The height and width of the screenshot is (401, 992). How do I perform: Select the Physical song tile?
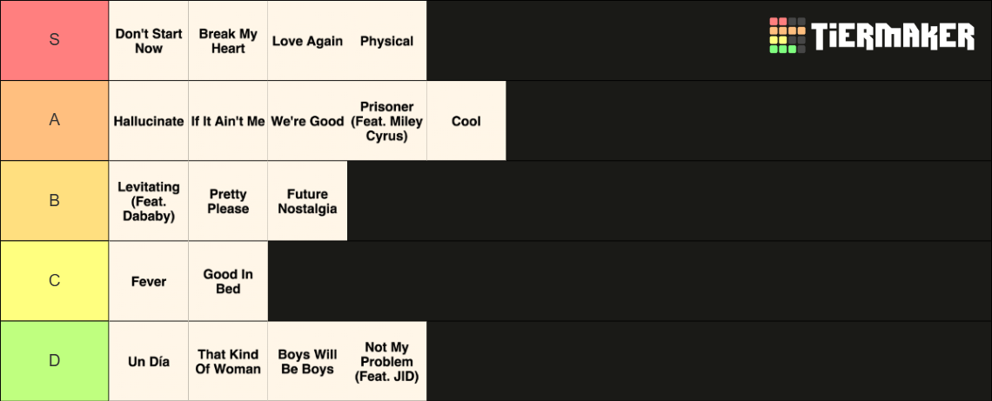386,41
